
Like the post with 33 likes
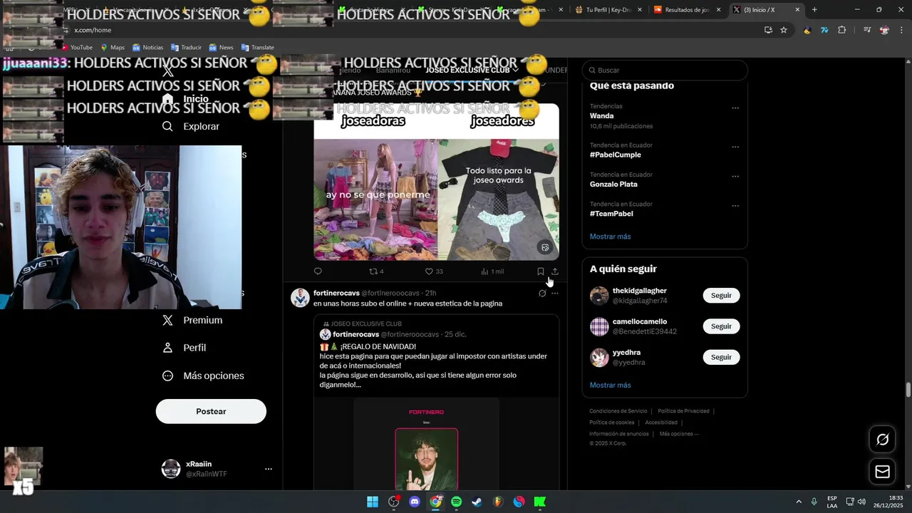point(434,271)
